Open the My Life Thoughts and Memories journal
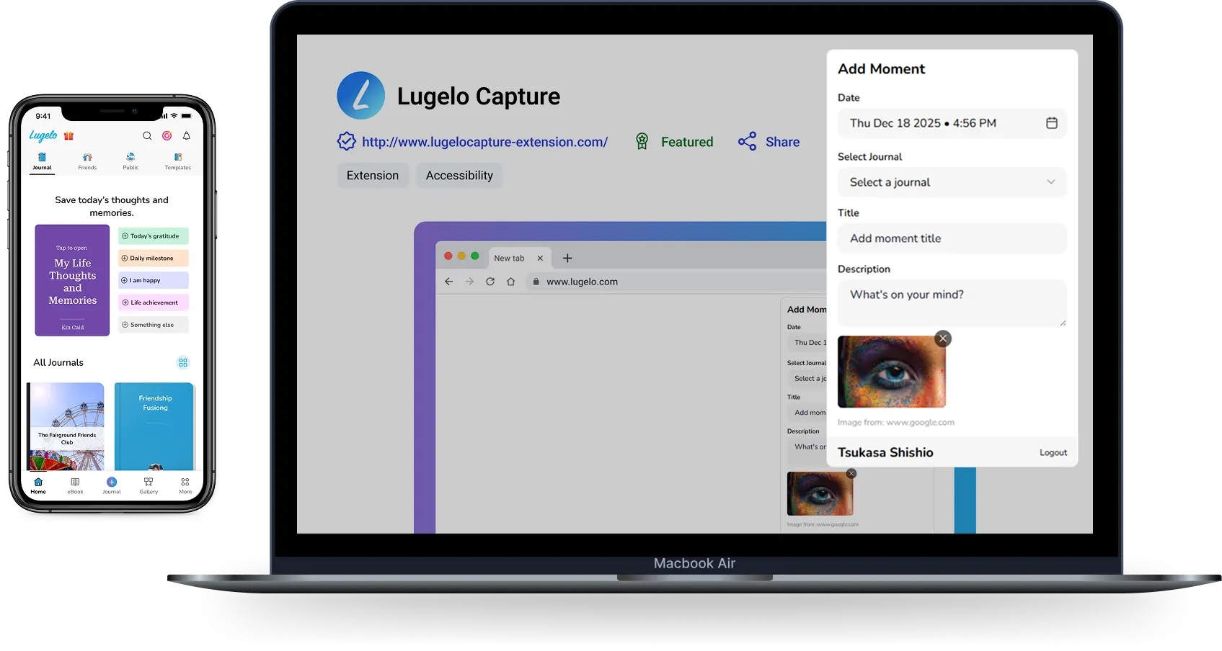1222x651 pixels. pos(72,280)
